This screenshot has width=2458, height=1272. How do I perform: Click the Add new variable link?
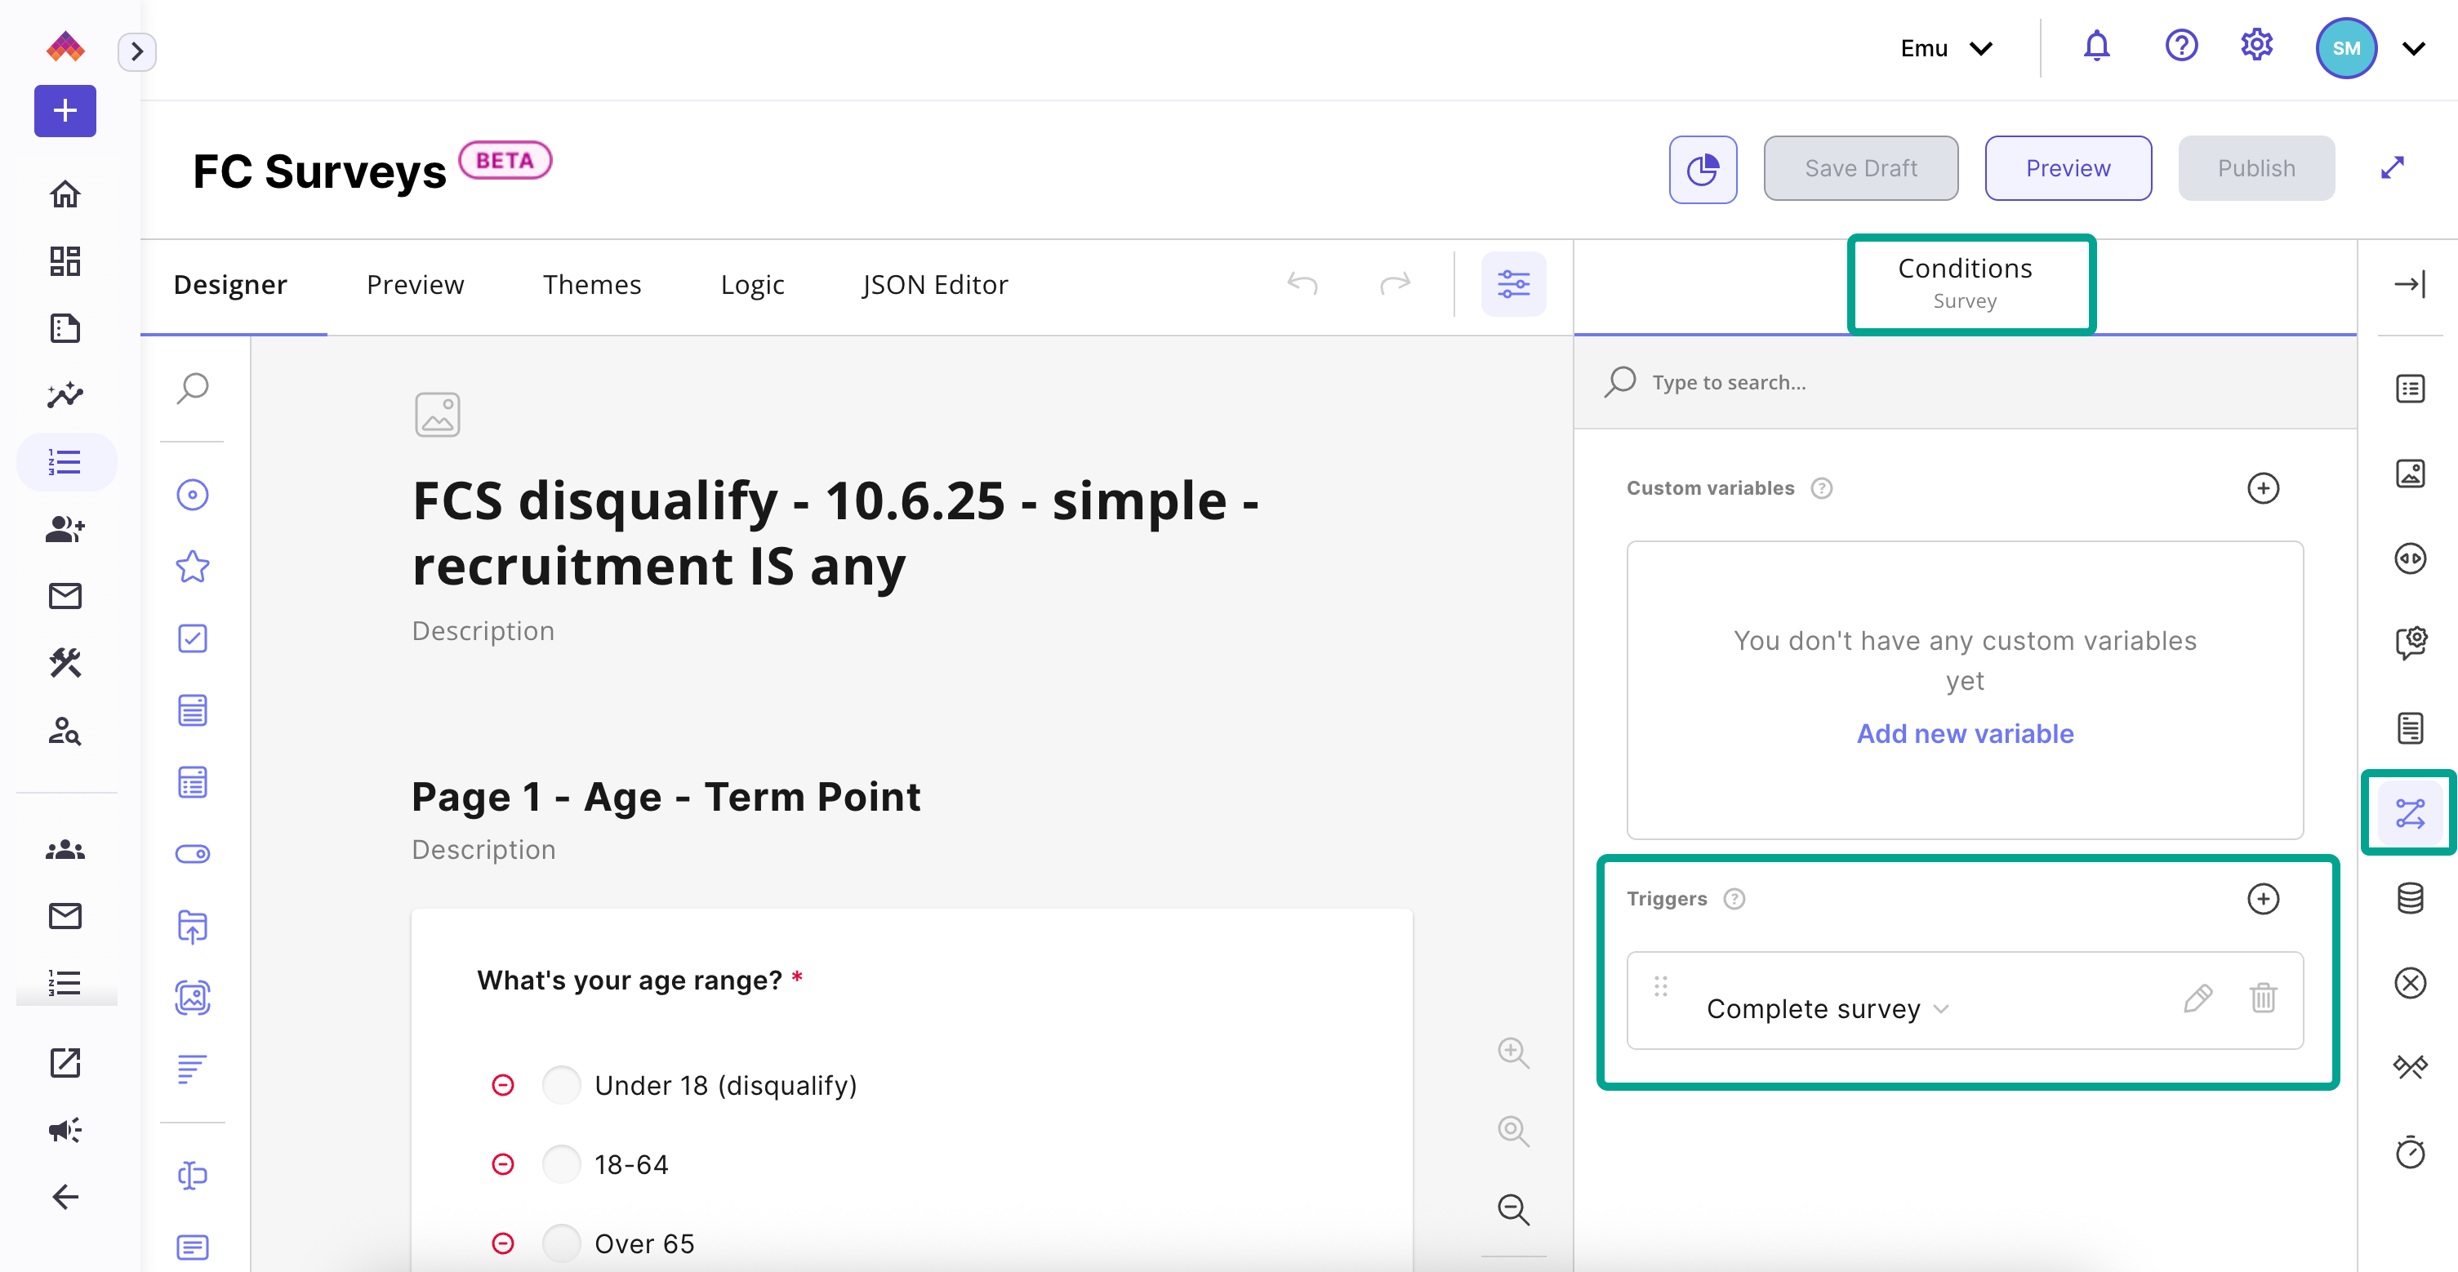pyautogui.click(x=1964, y=733)
